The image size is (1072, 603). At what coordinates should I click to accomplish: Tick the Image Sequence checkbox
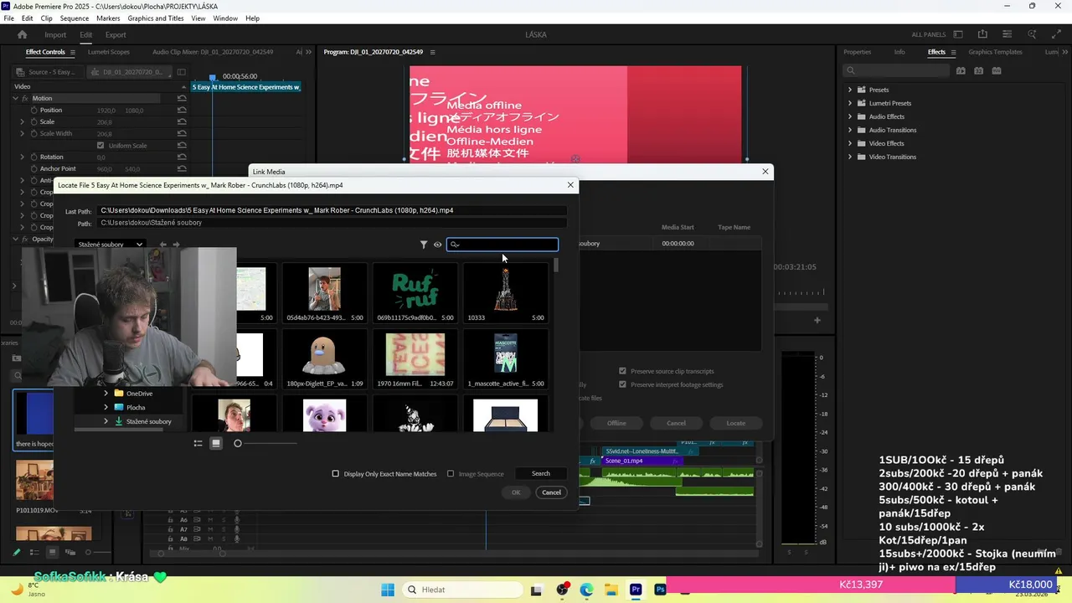(x=451, y=474)
